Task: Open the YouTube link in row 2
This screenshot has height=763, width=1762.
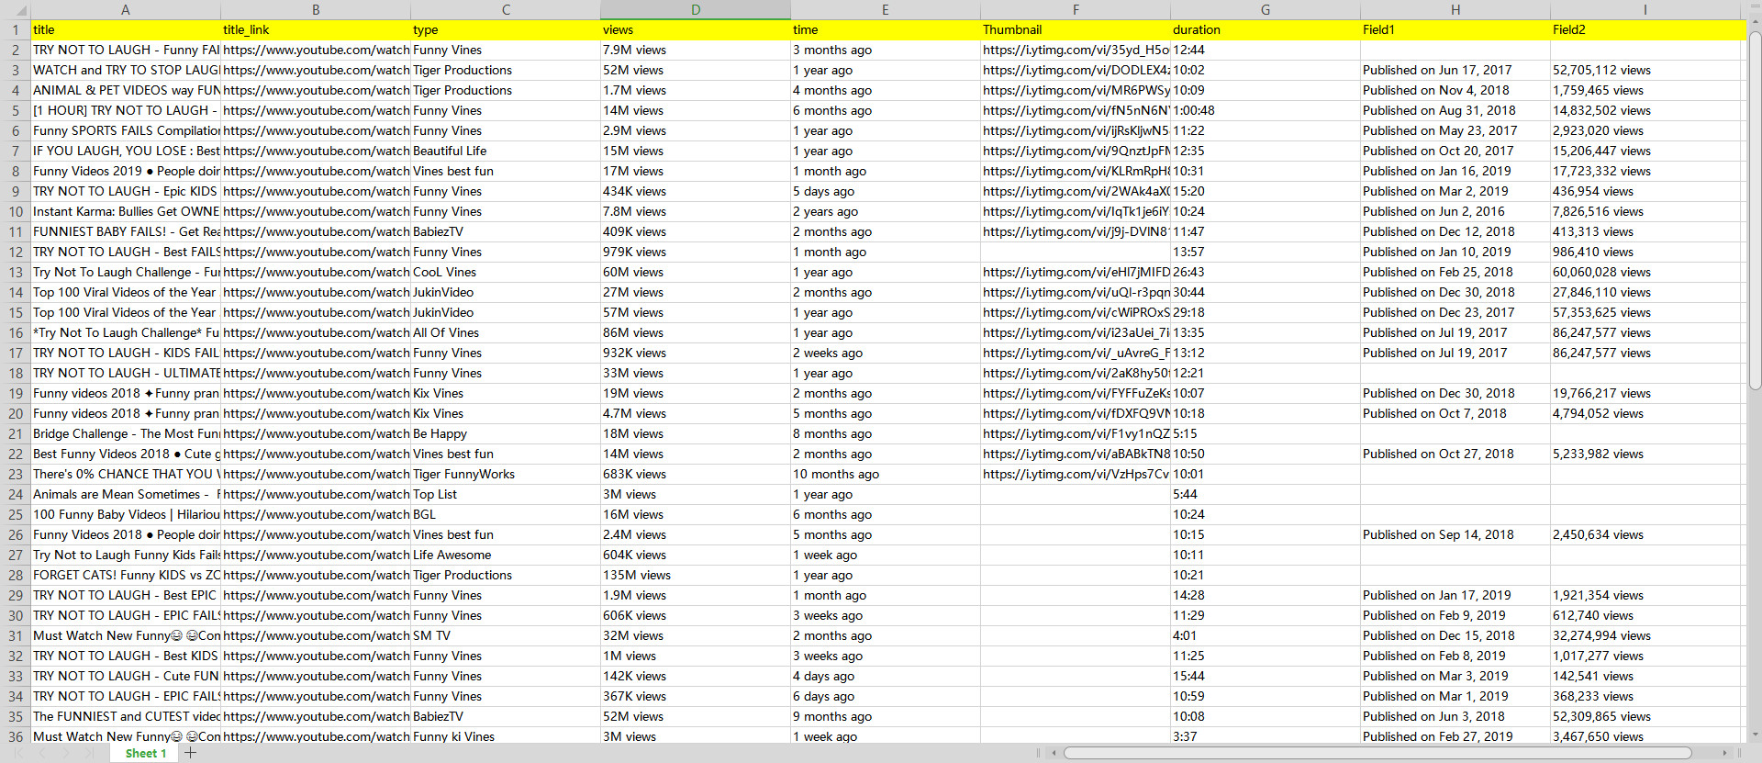Action: pyautogui.click(x=315, y=50)
